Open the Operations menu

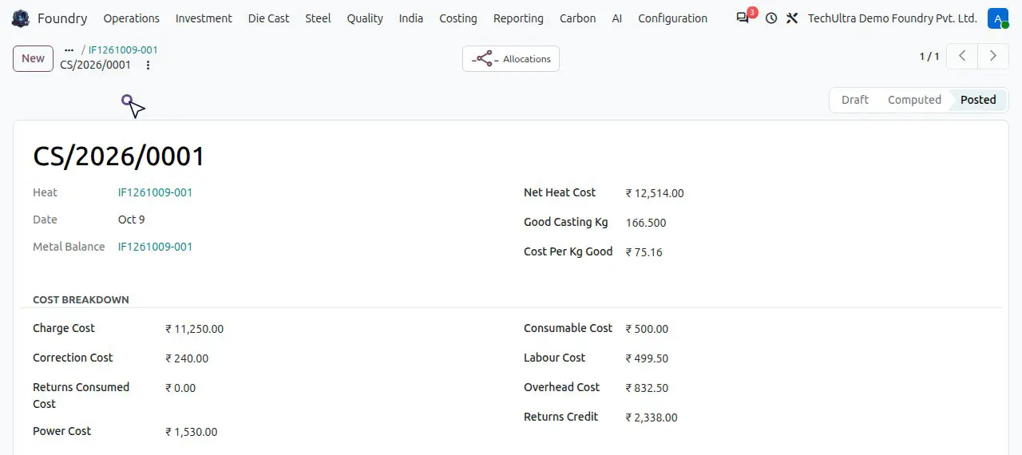(132, 18)
